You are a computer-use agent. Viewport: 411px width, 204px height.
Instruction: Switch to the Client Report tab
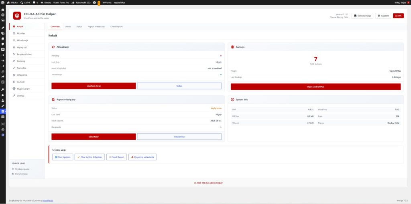[x=116, y=26]
